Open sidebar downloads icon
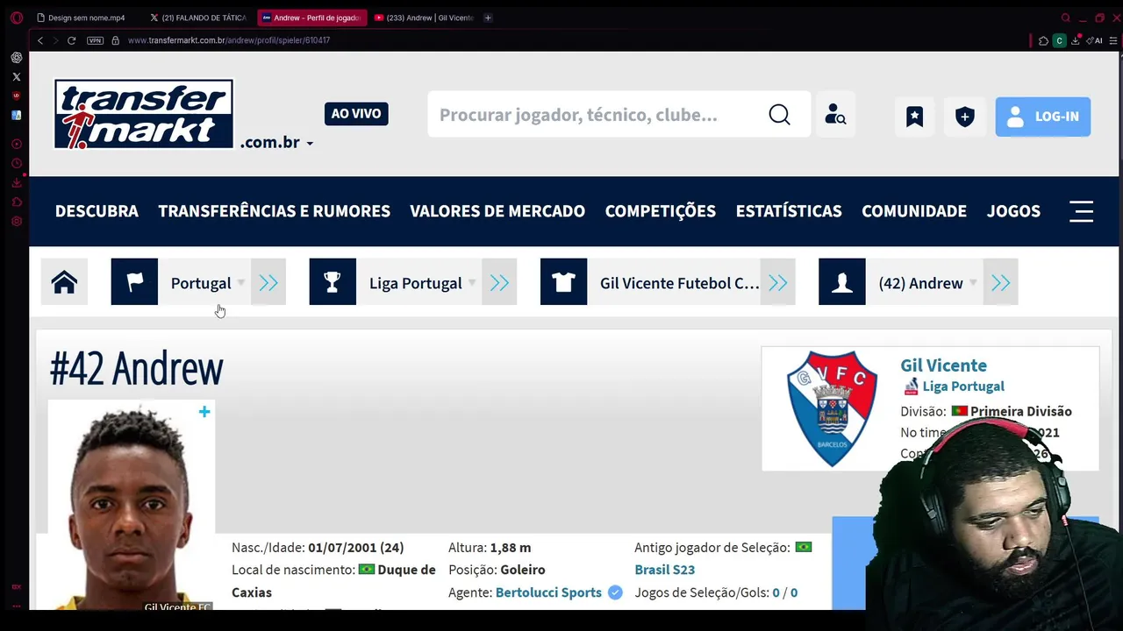 16,182
